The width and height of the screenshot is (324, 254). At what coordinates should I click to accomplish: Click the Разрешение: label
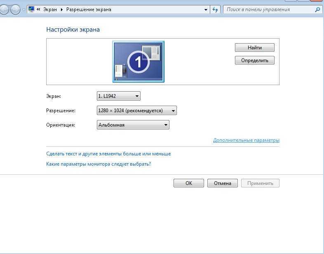[x=61, y=111]
